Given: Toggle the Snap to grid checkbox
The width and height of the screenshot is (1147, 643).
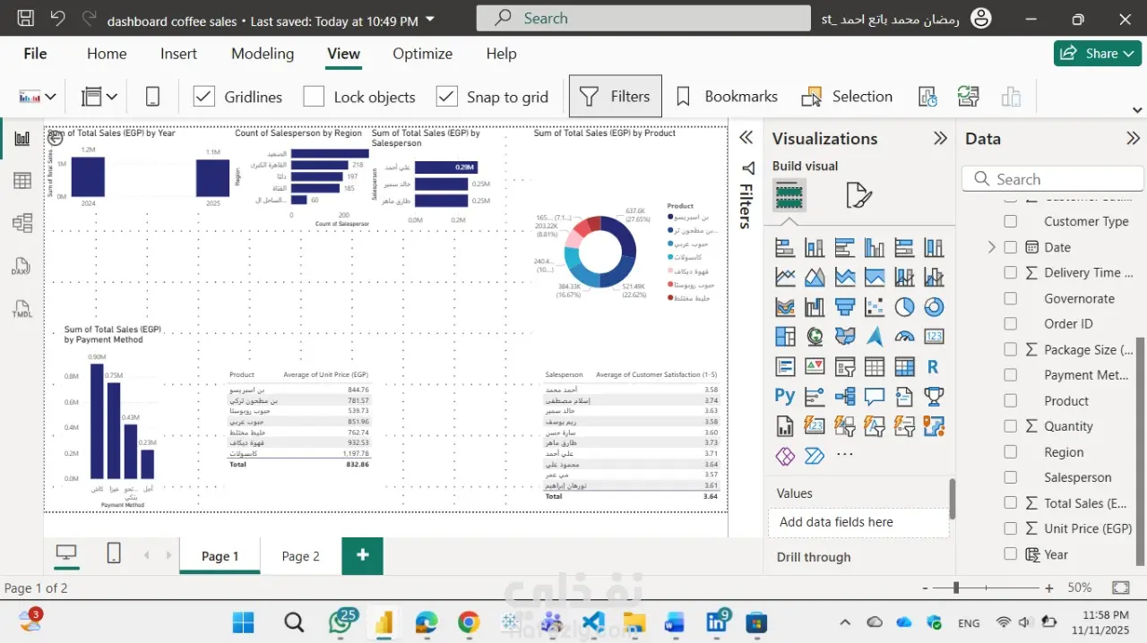Looking at the screenshot, I should click(446, 97).
